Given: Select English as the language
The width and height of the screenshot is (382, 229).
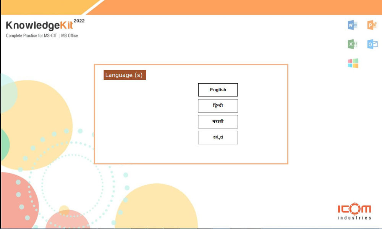Looking at the screenshot, I should [x=218, y=90].
